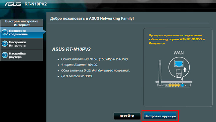Image resolution: width=216 pixels, height=122 pixels.
Task: Click the ПЕРЕЙТИ button
Action: click(127, 116)
